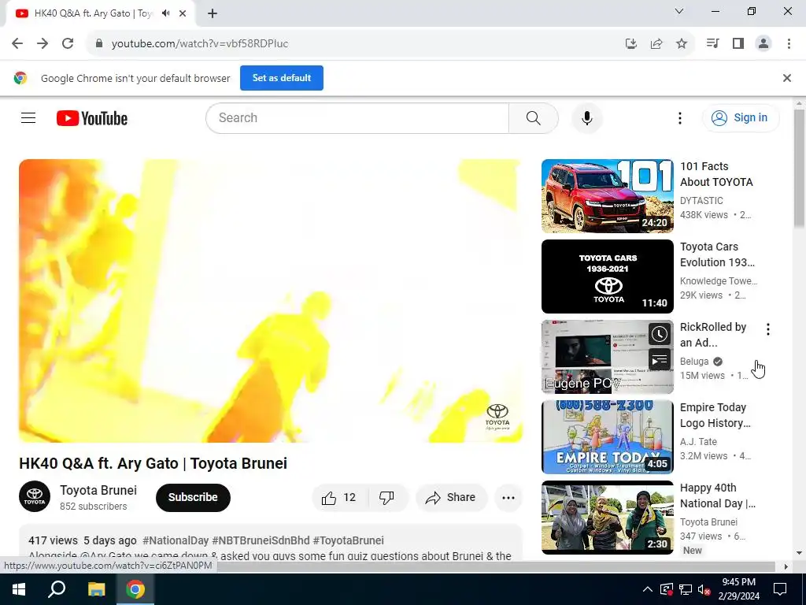Open YouTube settings three-dot menu
The width and height of the screenshot is (806, 605).
pyautogui.click(x=679, y=118)
